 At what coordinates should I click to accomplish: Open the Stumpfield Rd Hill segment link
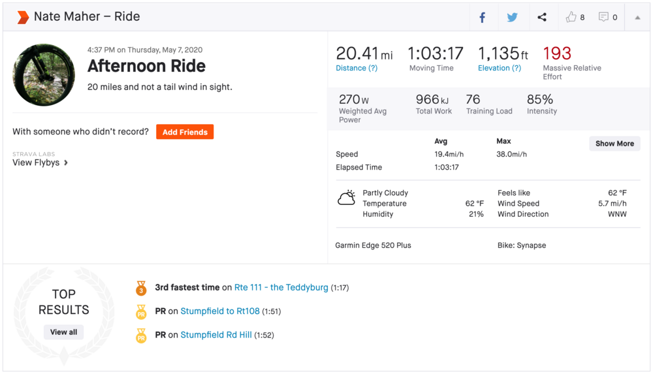[215, 335]
